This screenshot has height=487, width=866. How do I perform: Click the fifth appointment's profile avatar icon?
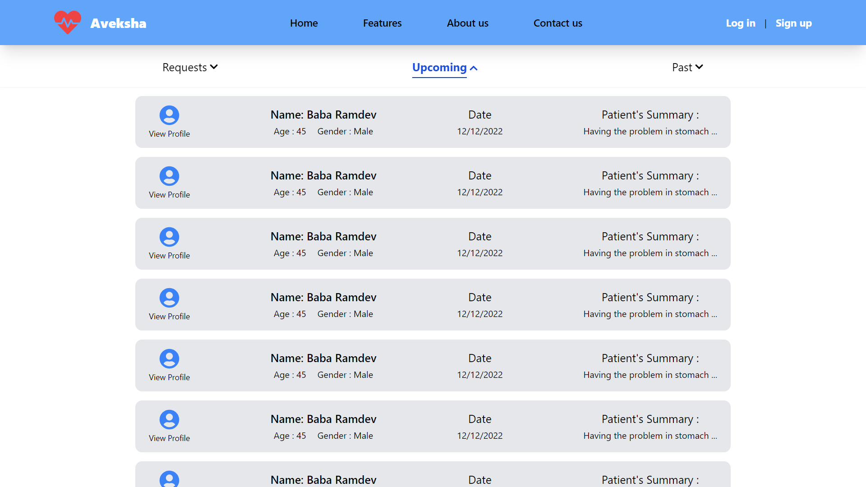coord(169,359)
